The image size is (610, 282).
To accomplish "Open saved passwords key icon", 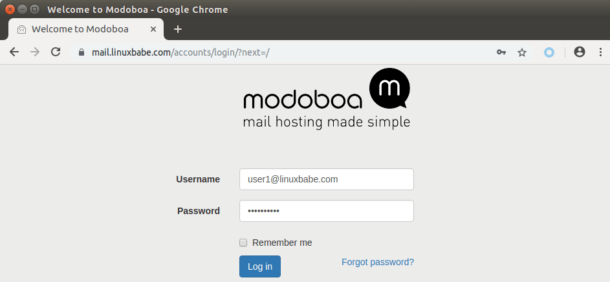I will 501,52.
